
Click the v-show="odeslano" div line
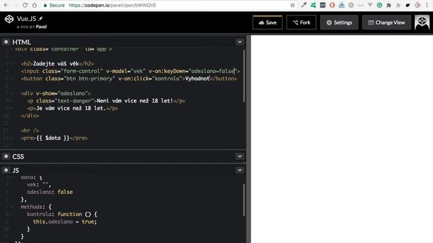(55, 93)
